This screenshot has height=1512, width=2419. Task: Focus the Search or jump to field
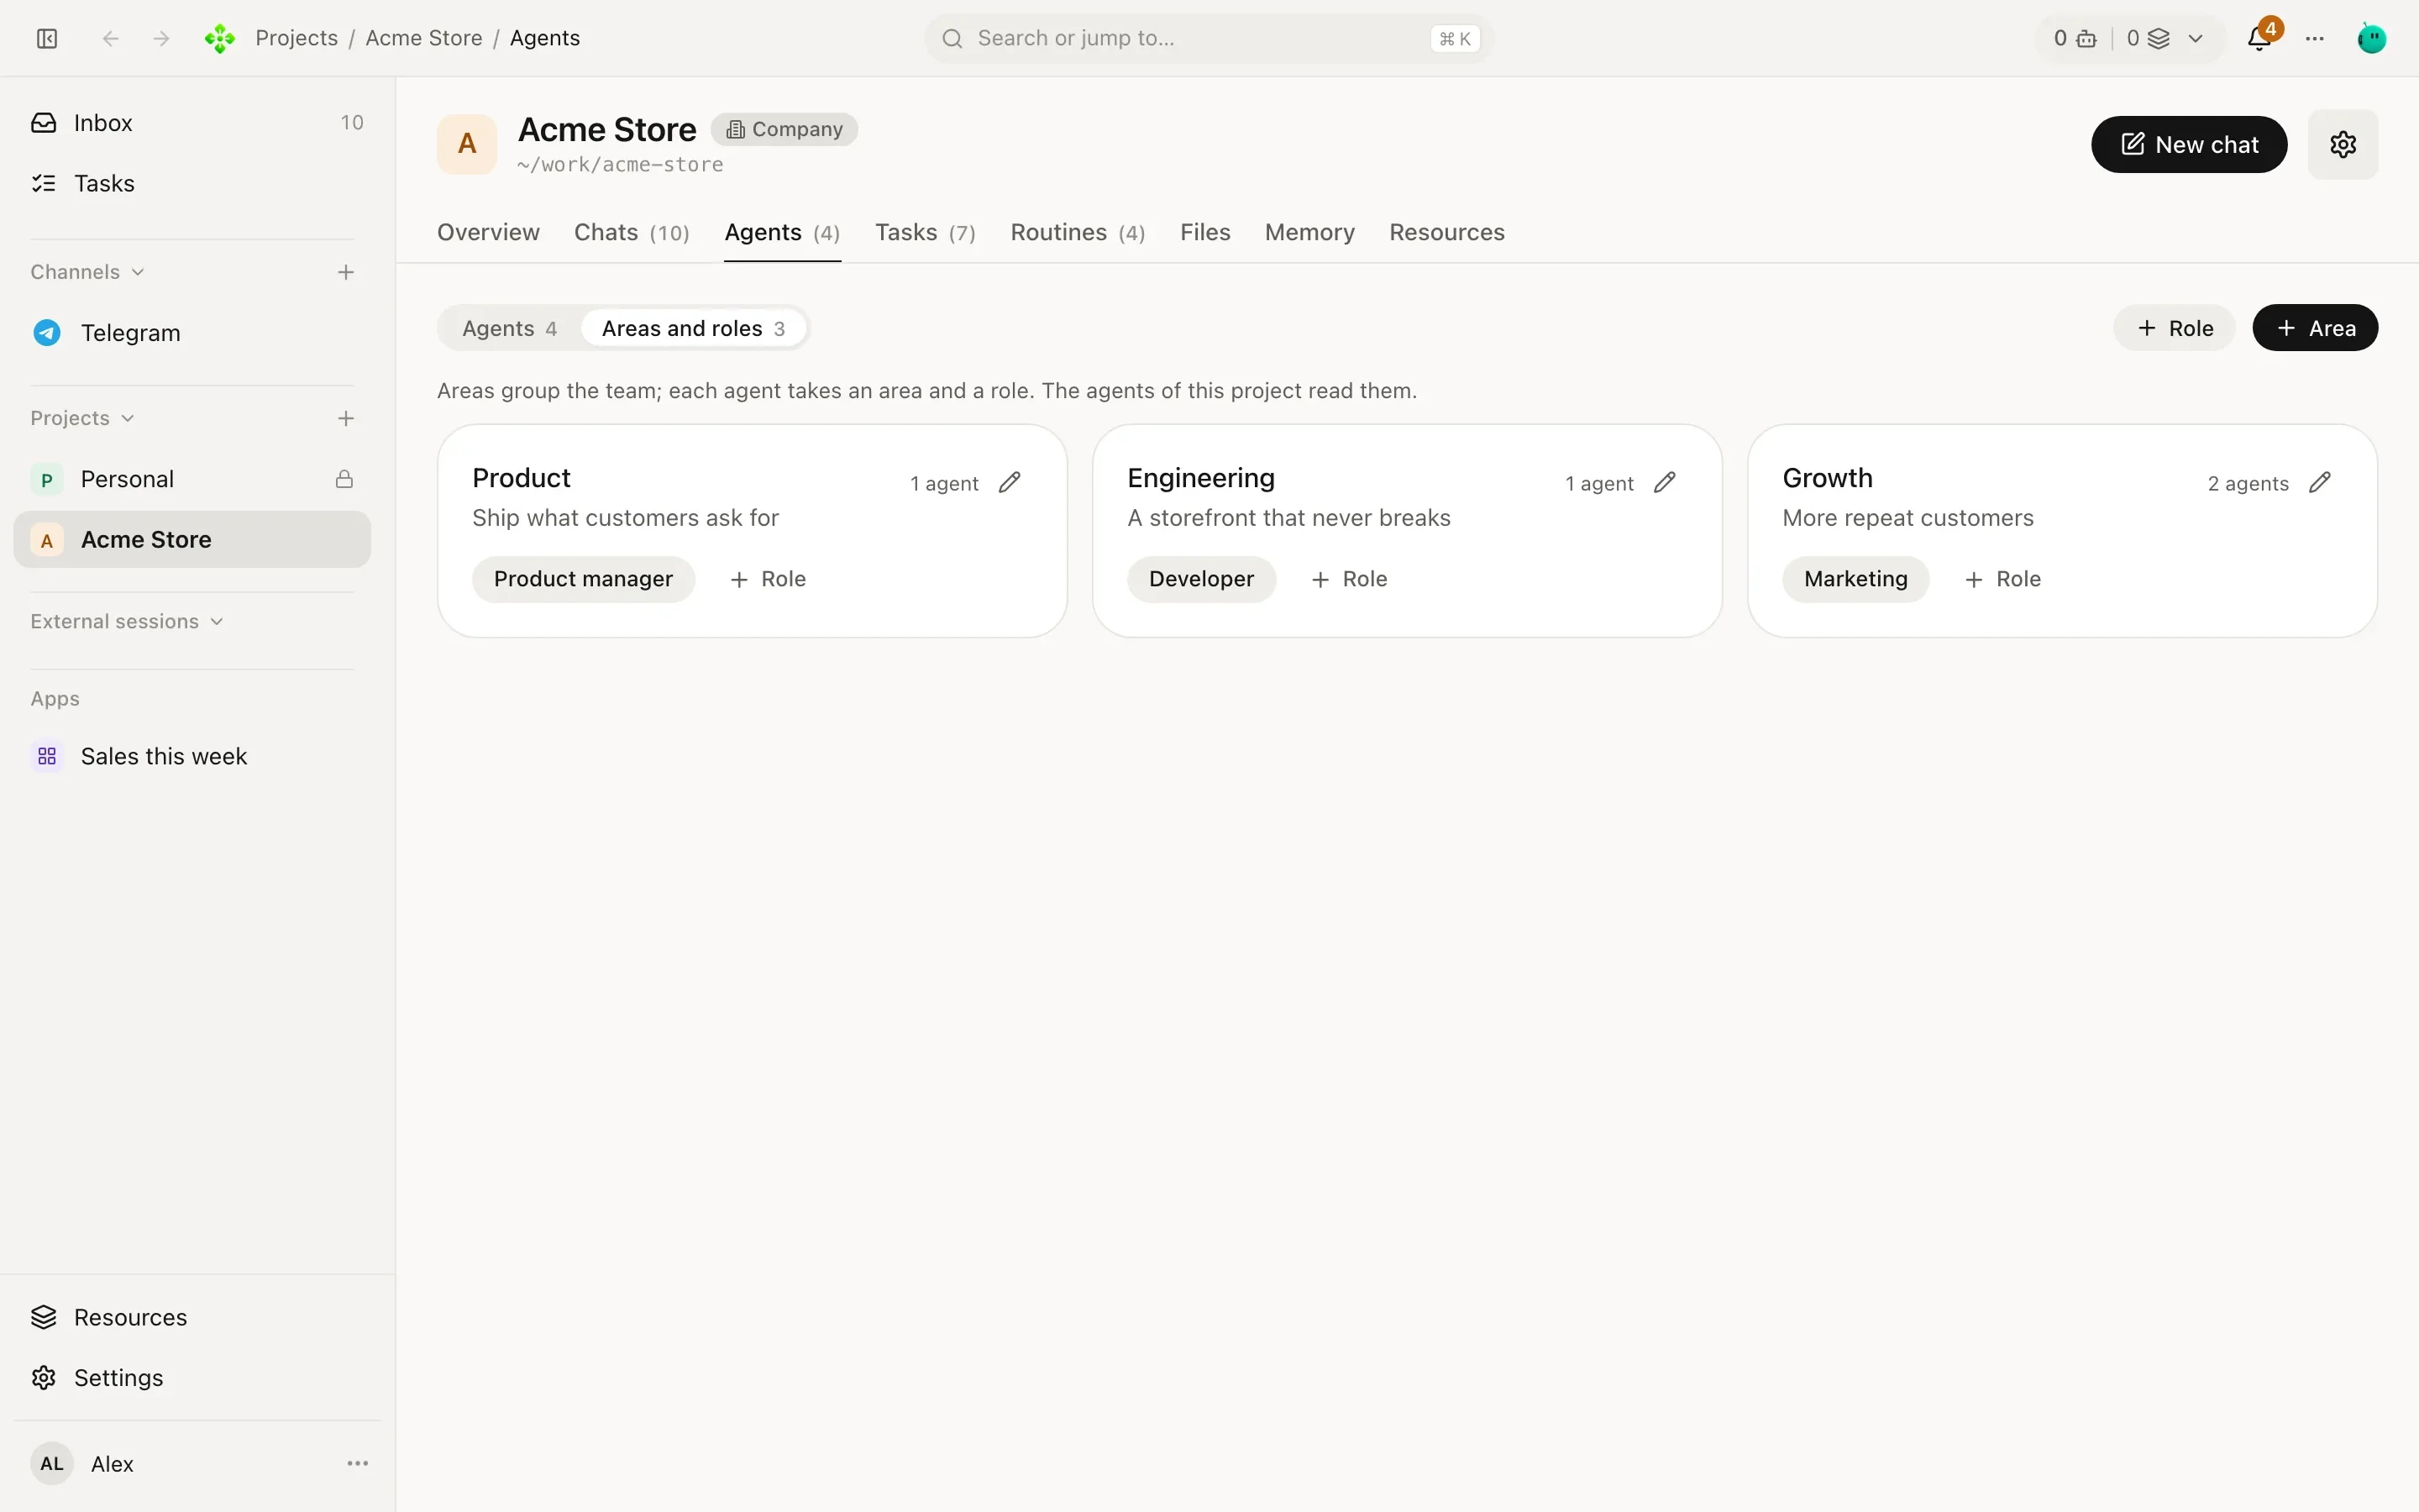tap(1209, 38)
